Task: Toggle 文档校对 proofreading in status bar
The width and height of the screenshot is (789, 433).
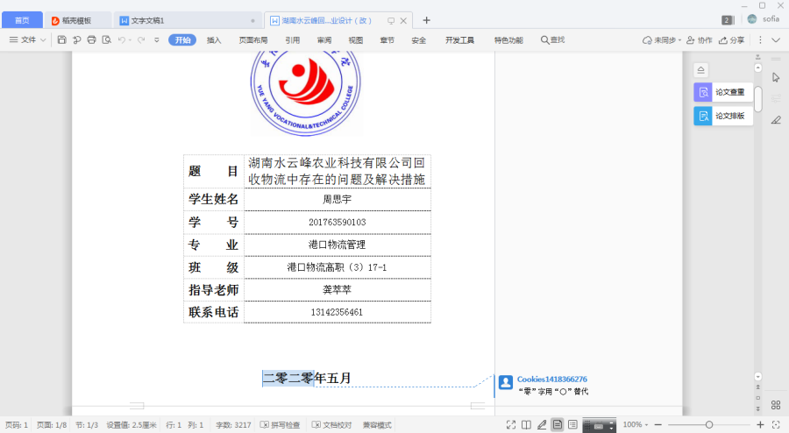Action: click(331, 425)
